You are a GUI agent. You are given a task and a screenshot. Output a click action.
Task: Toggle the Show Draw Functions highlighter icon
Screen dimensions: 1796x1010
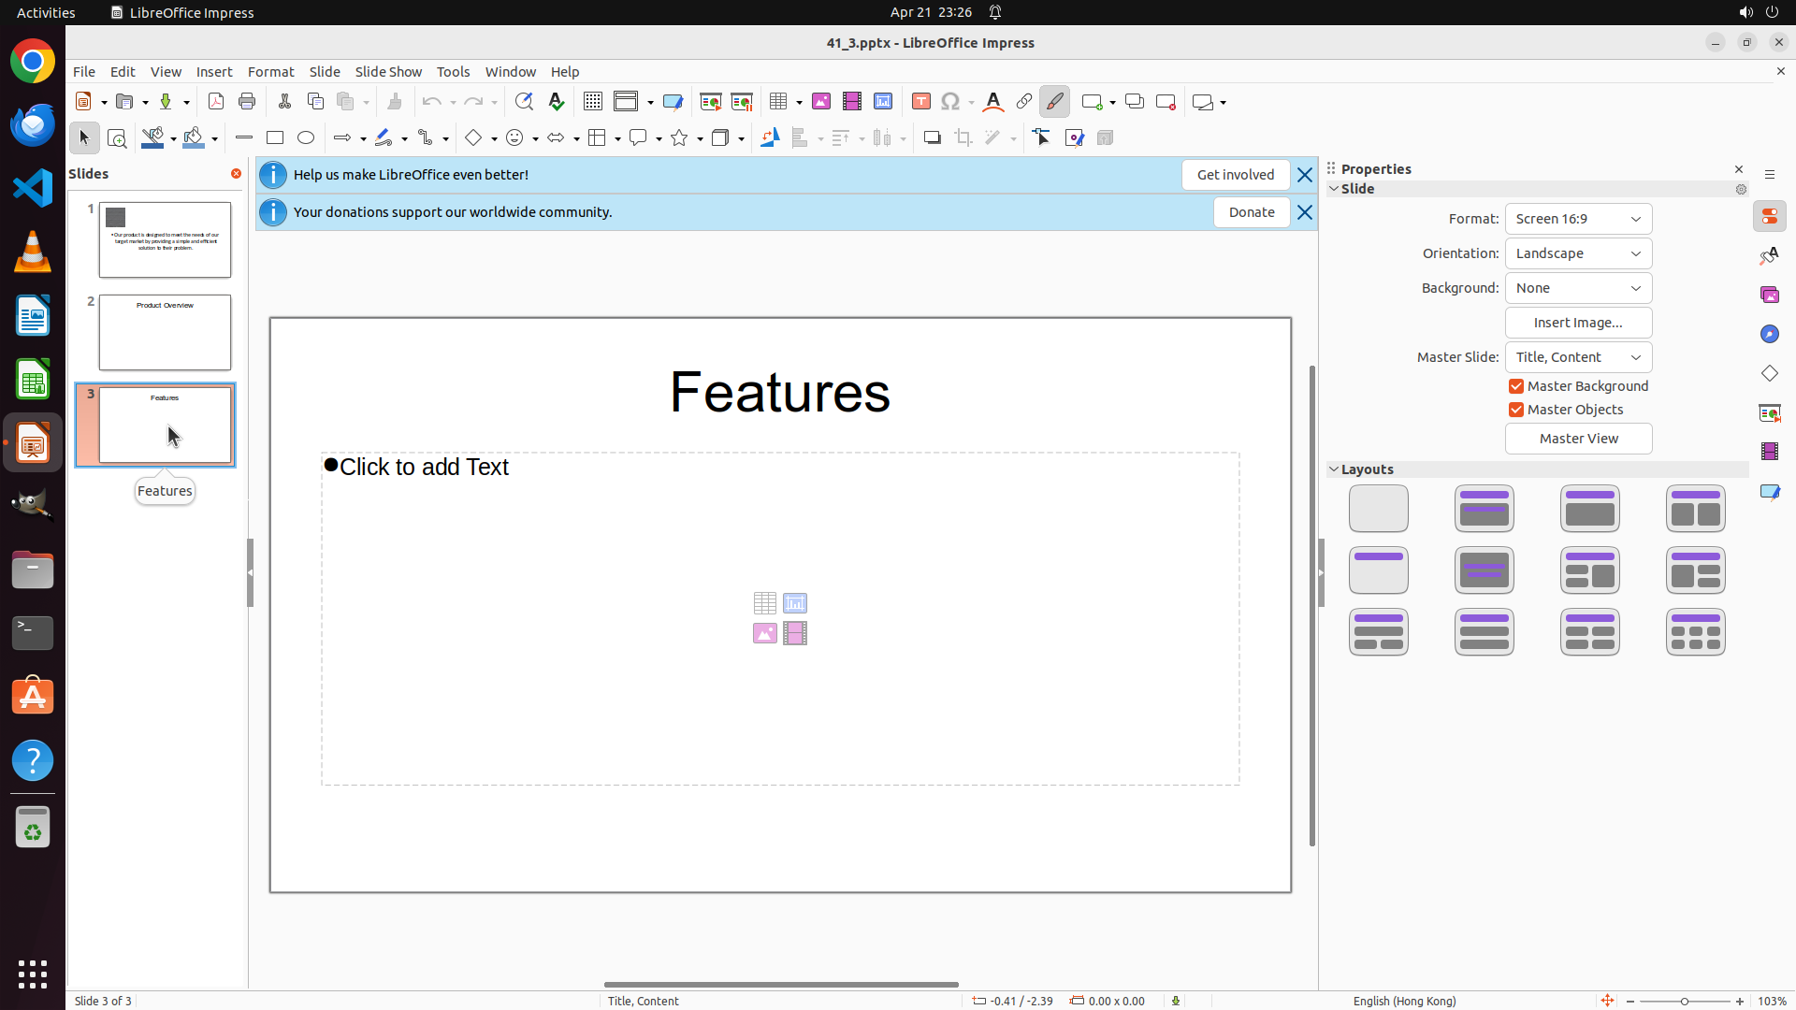tap(1054, 102)
